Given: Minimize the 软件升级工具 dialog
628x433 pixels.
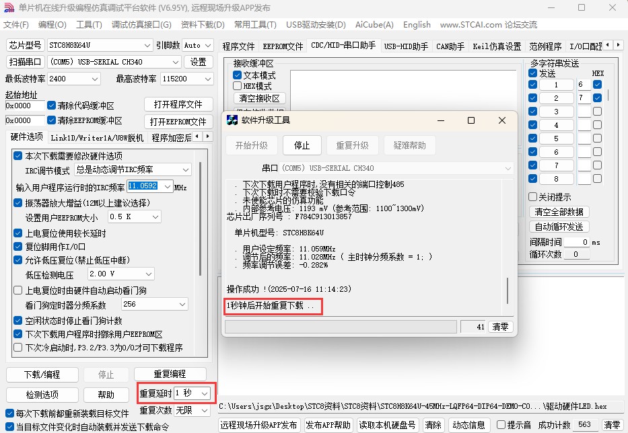Looking at the screenshot, I should pos(441,120).
